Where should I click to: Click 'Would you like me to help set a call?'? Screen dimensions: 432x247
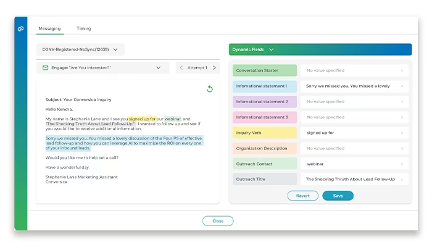coord(82,157)
